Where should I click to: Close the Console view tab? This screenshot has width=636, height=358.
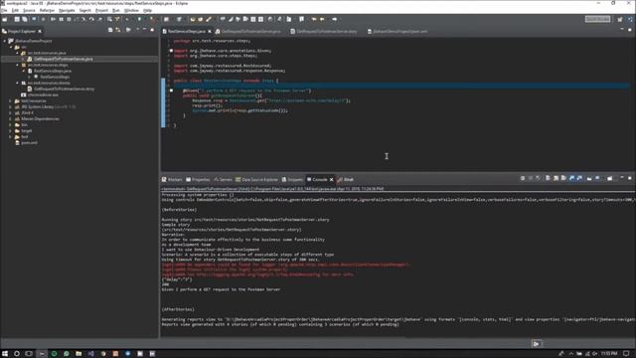click(331, 179)
